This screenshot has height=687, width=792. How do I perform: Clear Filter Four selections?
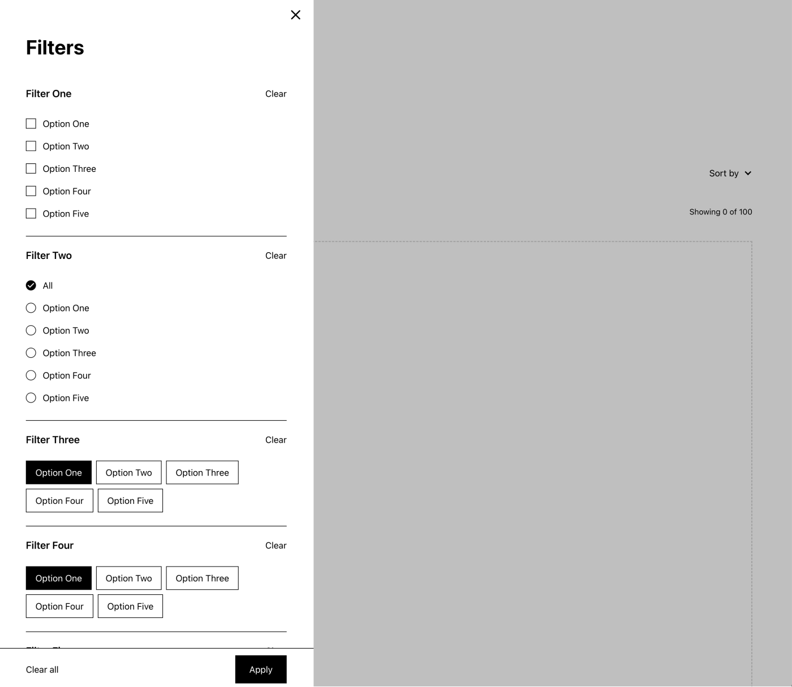coord(276,546)
